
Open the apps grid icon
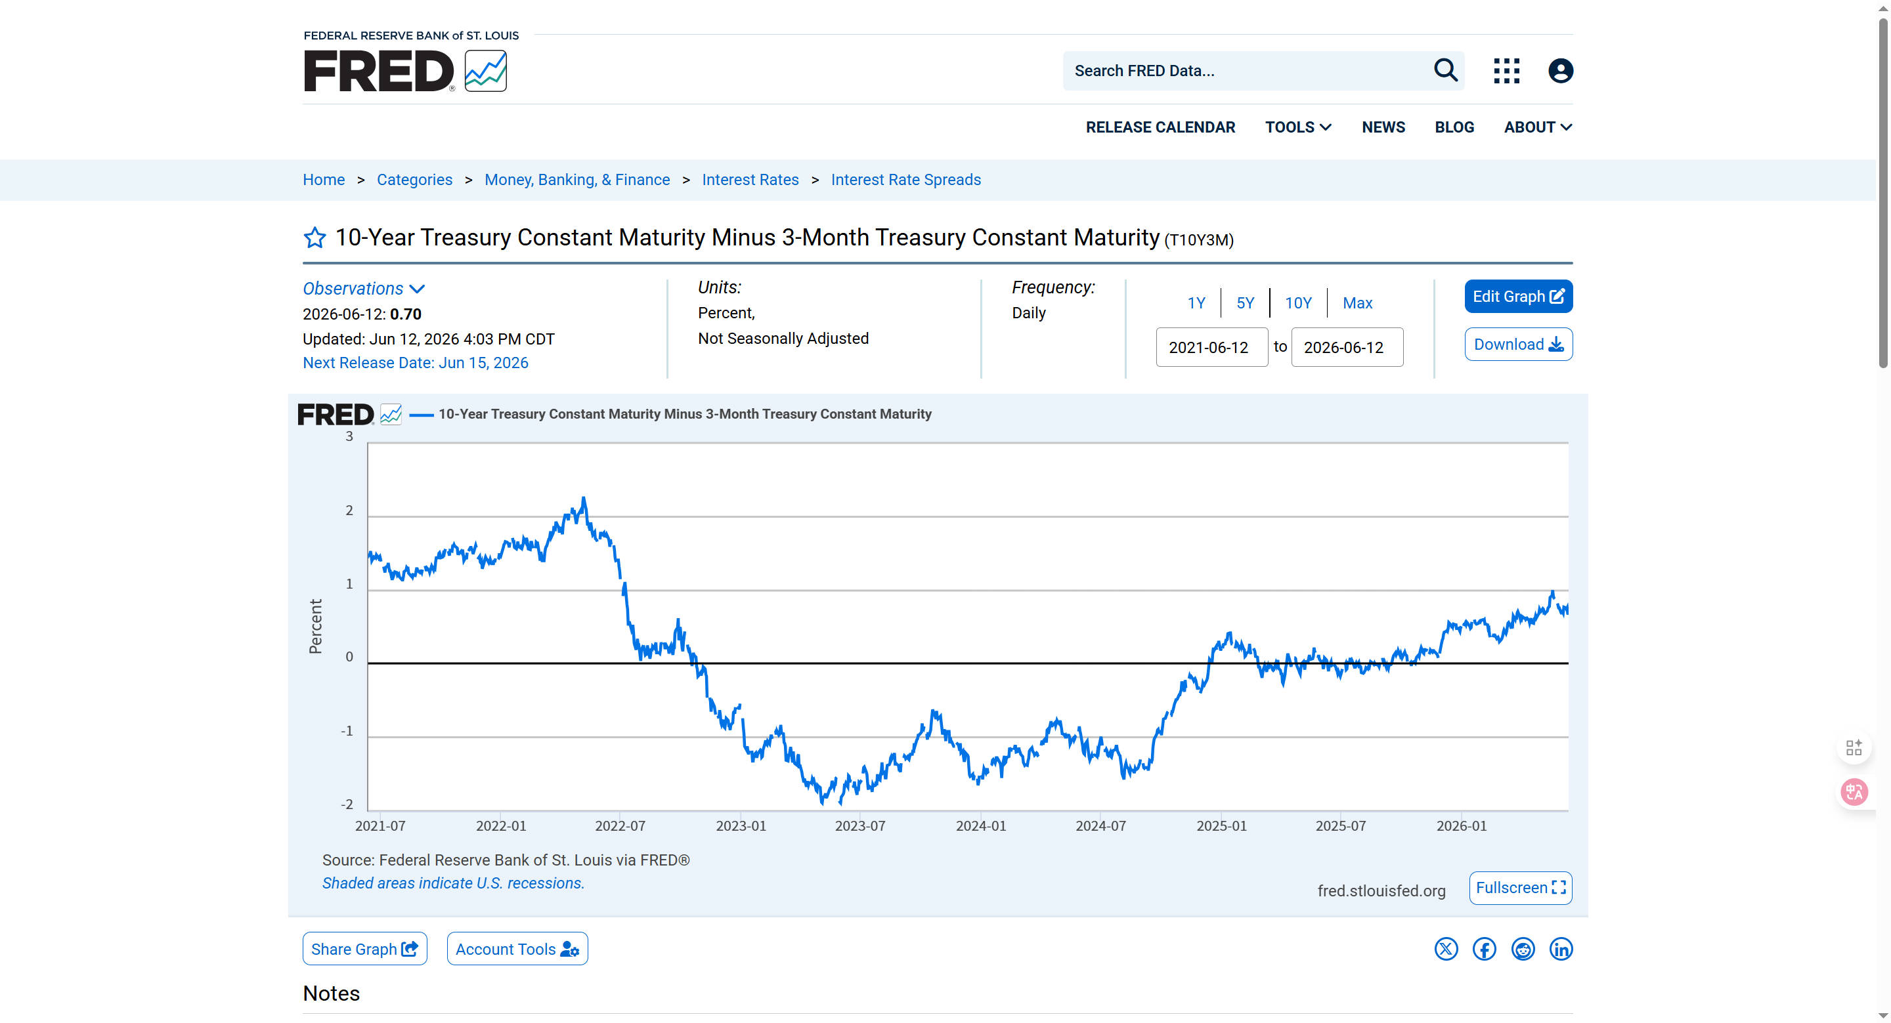tap(1506, 70)
